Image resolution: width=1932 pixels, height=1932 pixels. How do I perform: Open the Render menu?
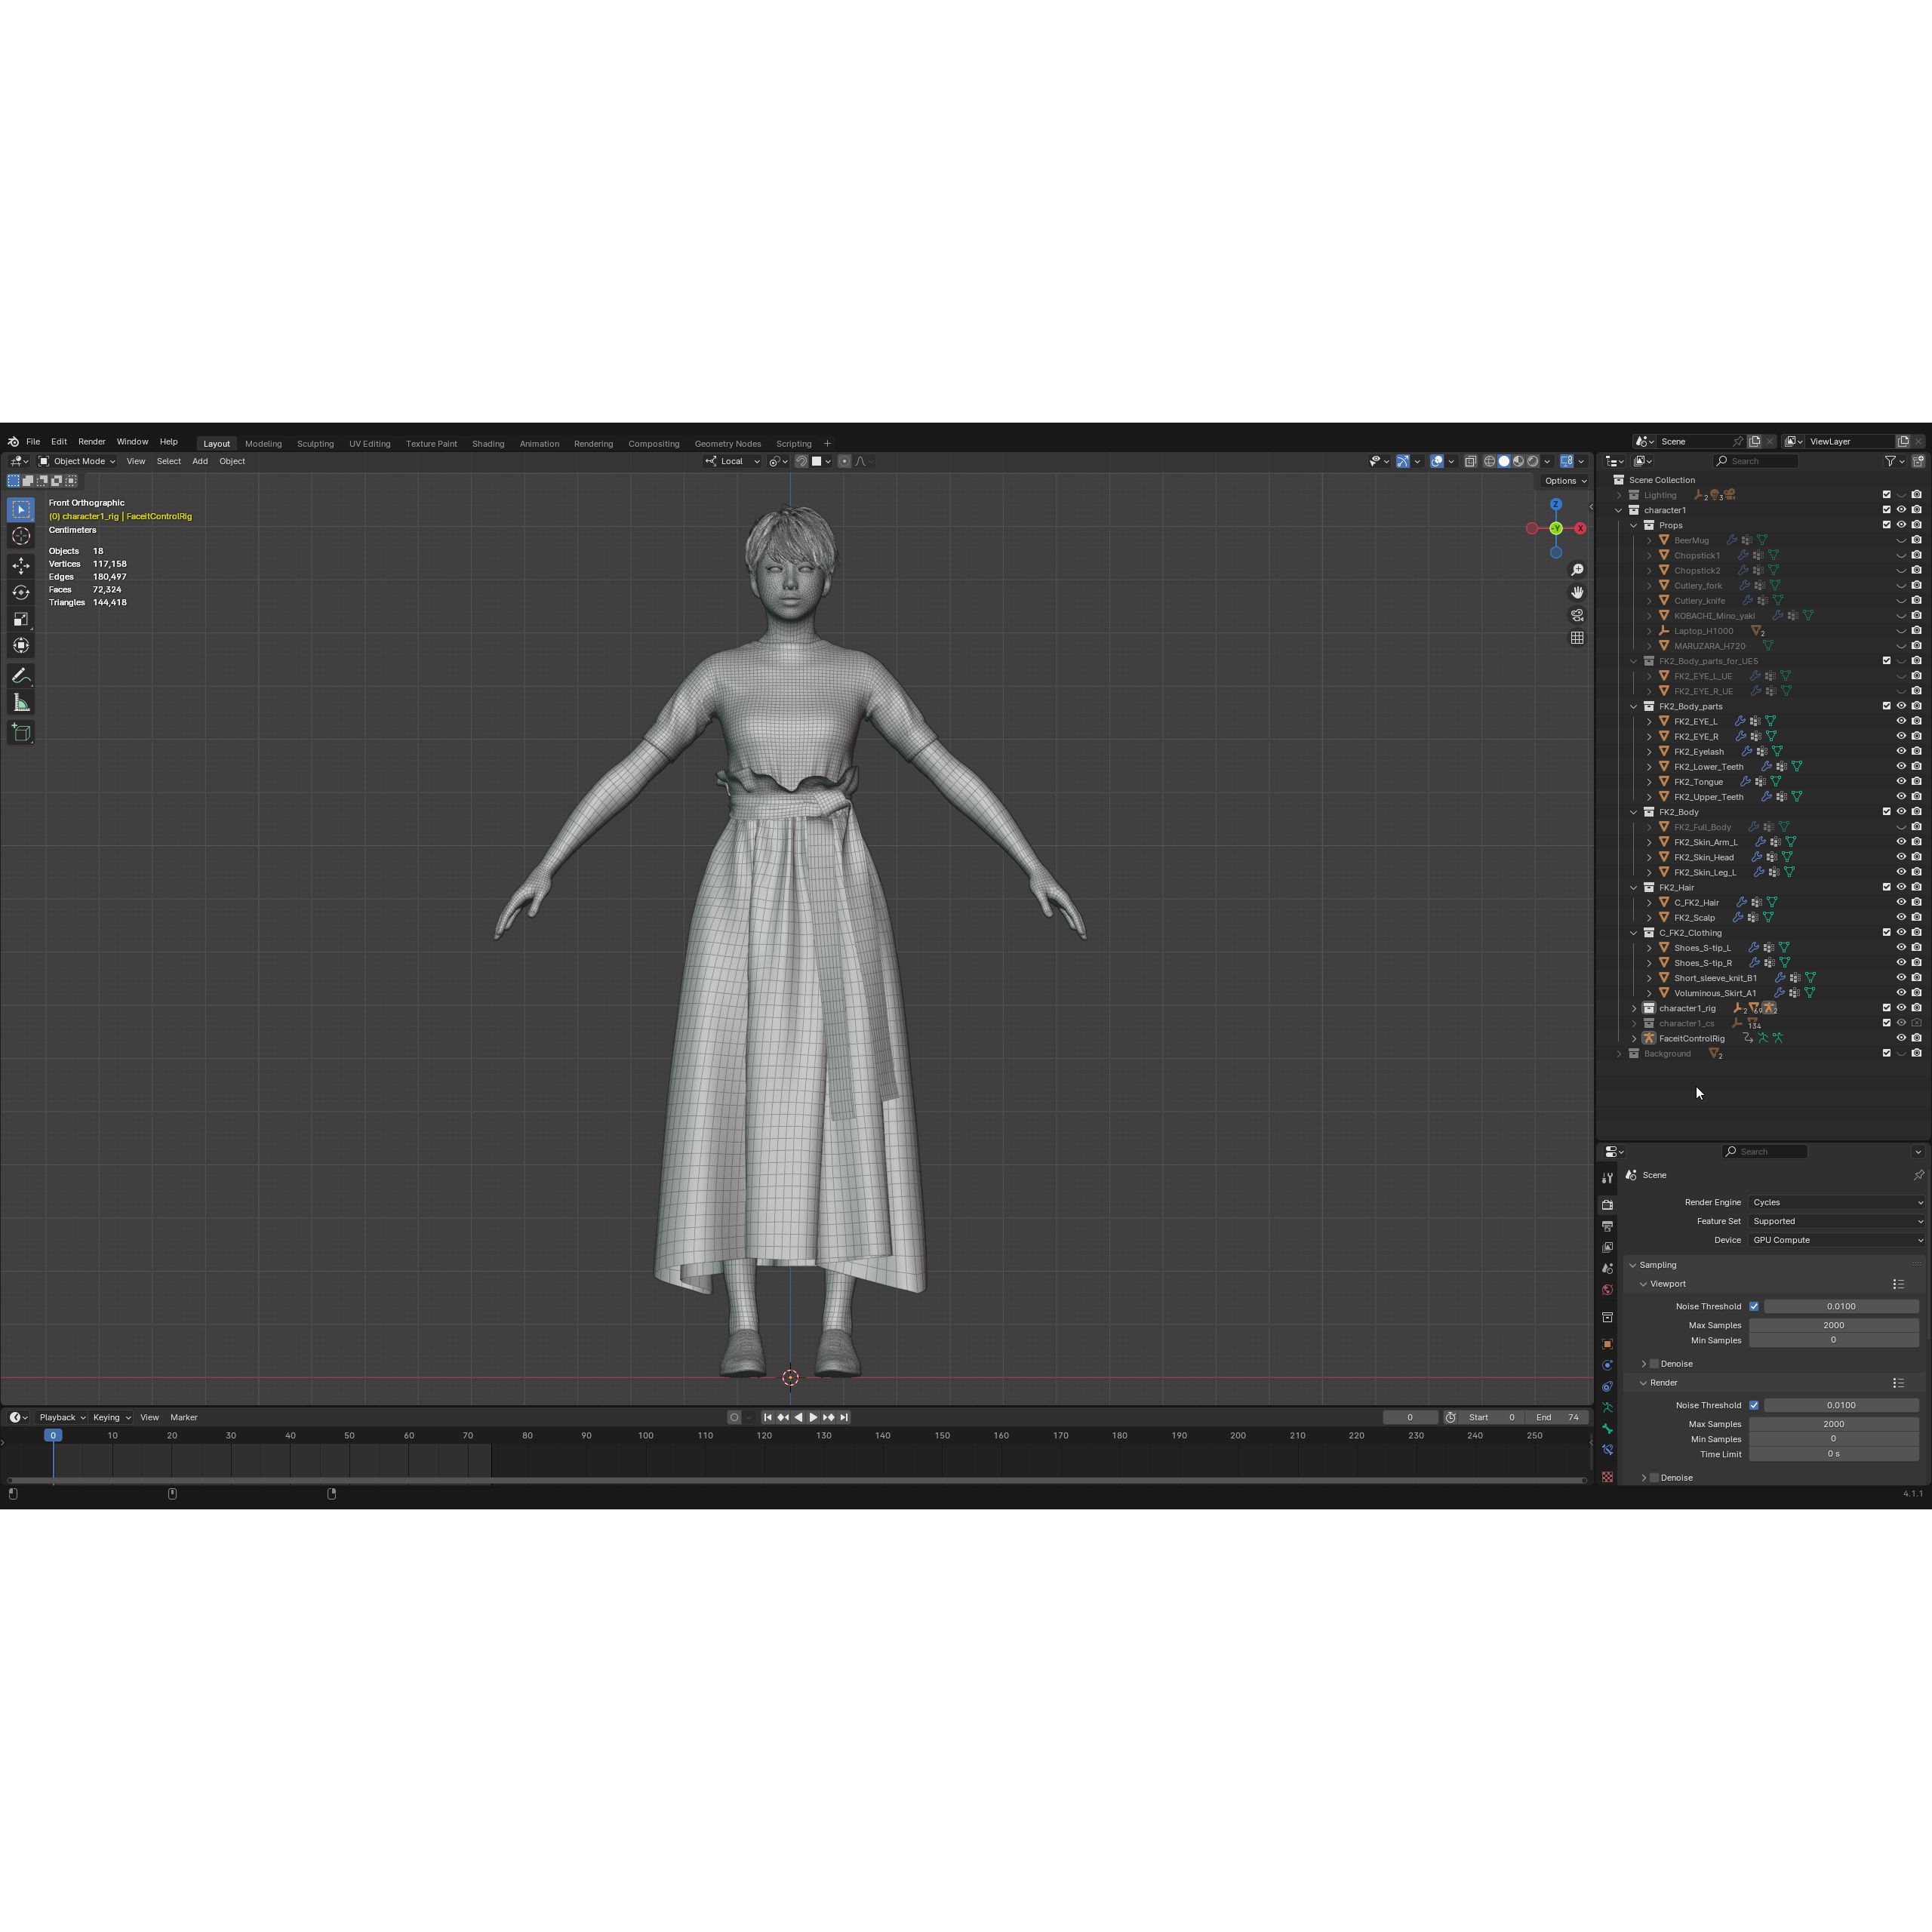pos(92,441)
